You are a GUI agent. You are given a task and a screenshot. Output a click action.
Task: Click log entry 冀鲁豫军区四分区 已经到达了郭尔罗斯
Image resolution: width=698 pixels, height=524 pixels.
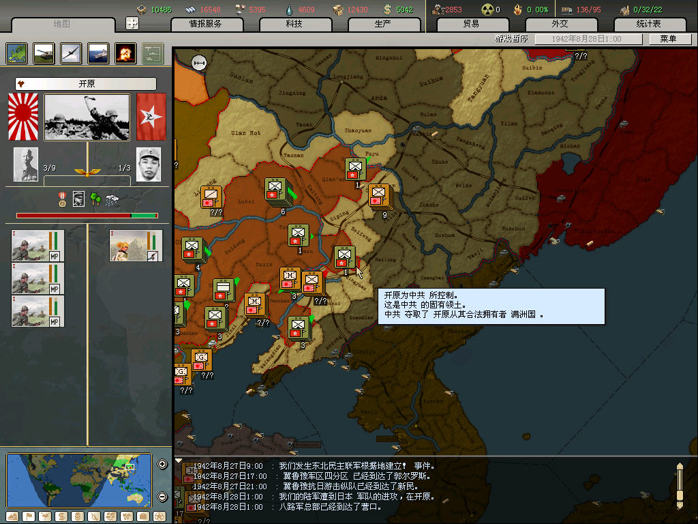click(312, 476)
